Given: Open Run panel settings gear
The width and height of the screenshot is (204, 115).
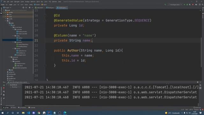Looking at the screenshot, I should [x=198, y=82].
